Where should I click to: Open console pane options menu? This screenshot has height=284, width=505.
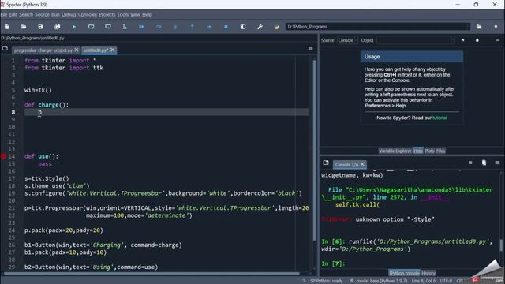(497, 163)
